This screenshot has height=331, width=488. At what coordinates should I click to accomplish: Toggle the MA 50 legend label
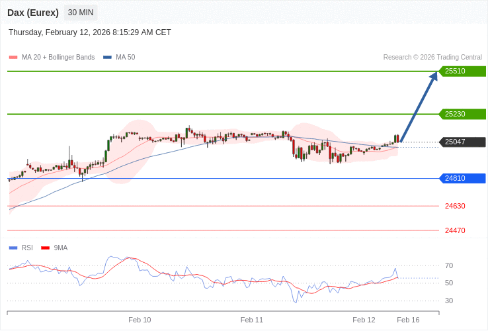coord(125,58)
